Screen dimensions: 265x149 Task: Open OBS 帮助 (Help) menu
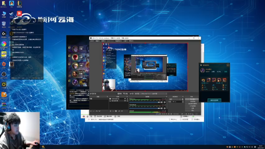click(131, 41)
